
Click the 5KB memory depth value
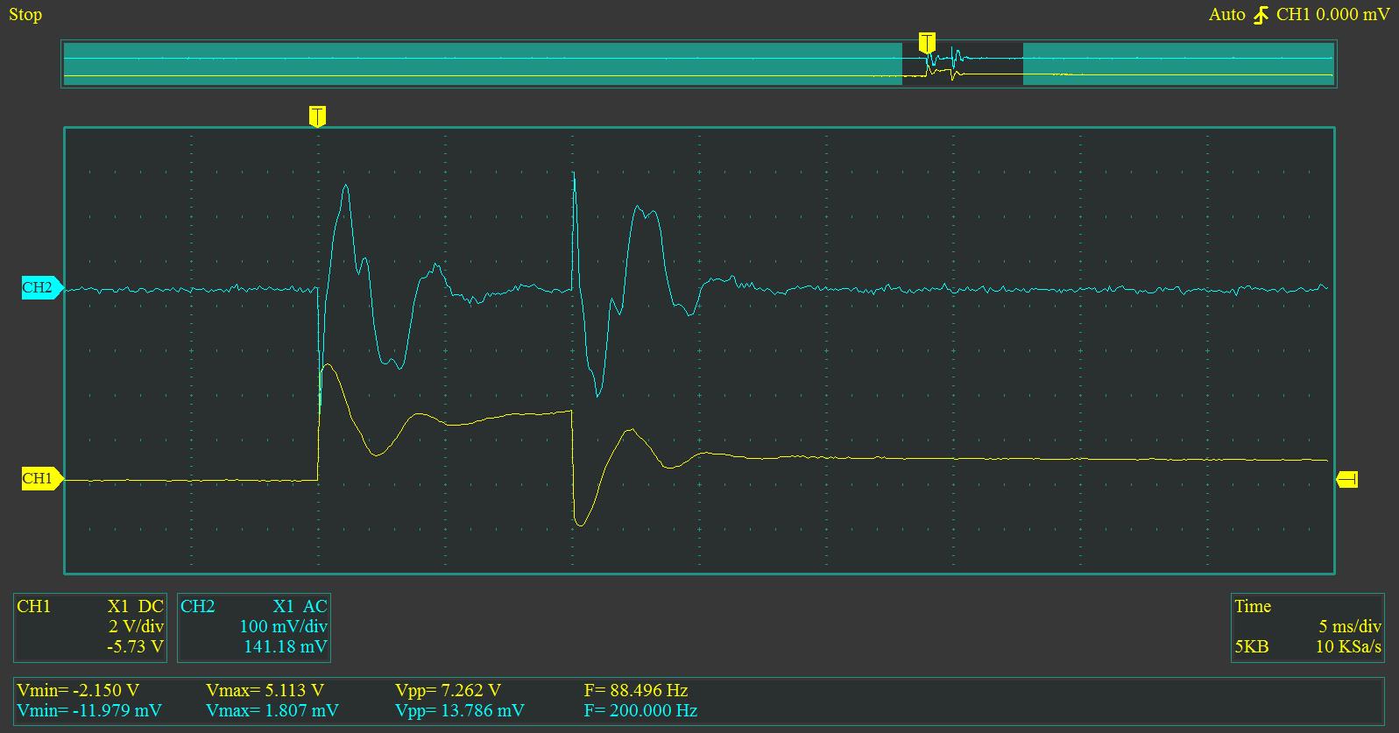click(x=1251, y=647)
